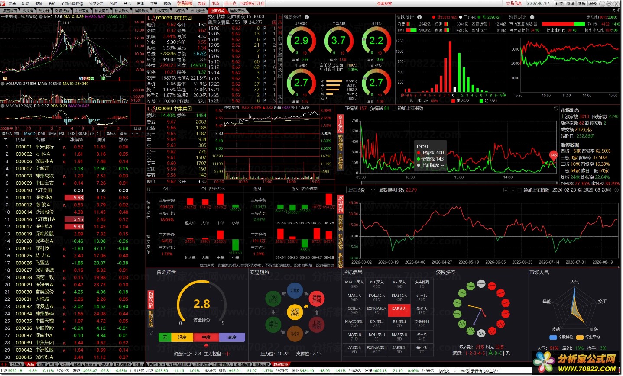The width and height of the screenshot is (623, 376).
Task: Click the green M circle in 波段多空 dial
Action: (x=462, y=324)
